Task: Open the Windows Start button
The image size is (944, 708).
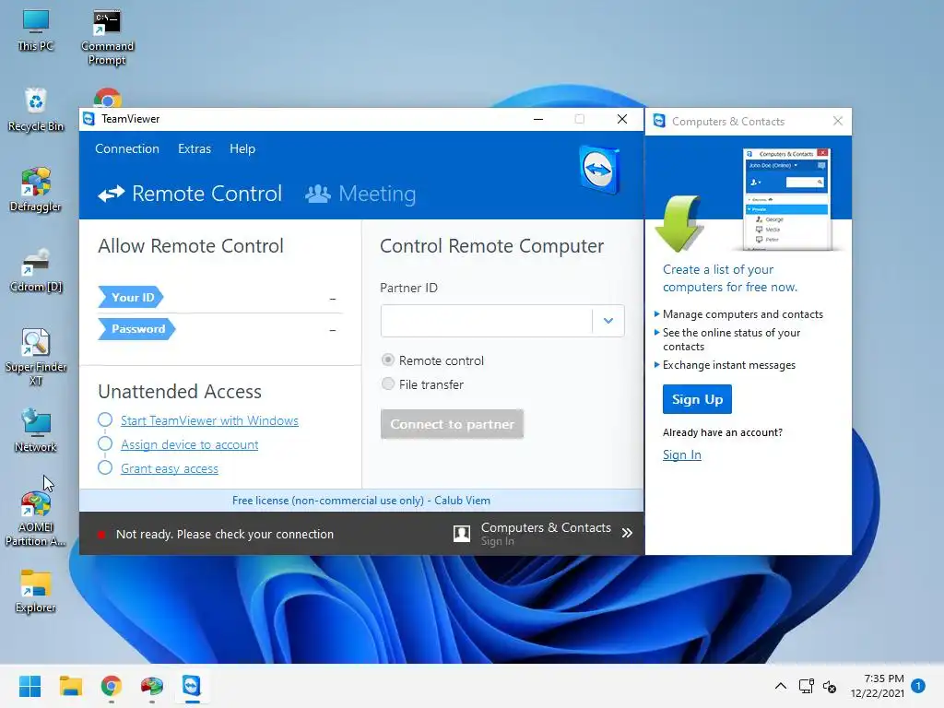Action: click(30, 686)
